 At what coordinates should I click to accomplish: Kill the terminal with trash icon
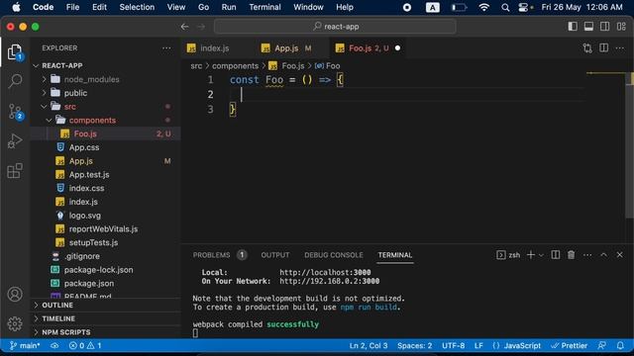pos(571,255)
